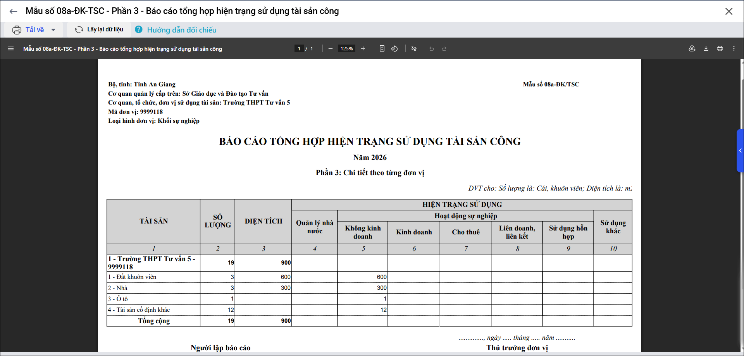
Task: Open the Hướng dẫn đối chiếu link
Action: [181, 30]
